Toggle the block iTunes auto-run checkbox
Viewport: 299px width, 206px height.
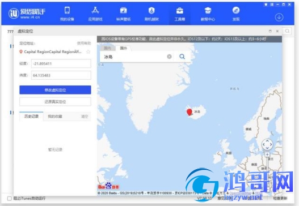pos(9,199)
